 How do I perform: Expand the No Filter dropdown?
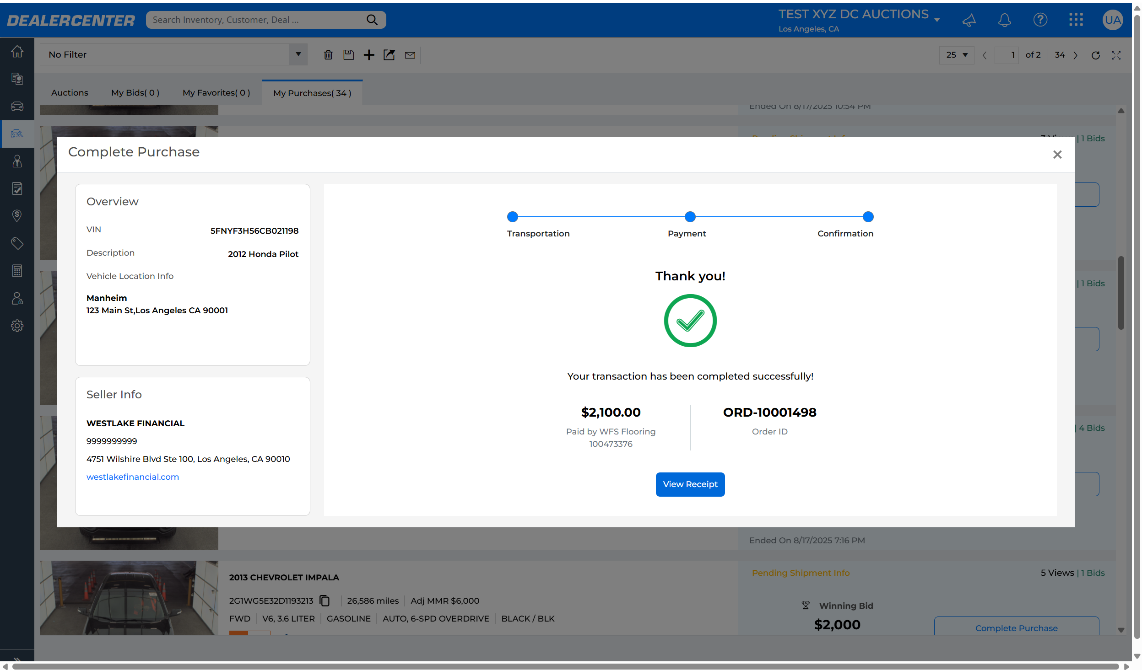pyautogui.click(x=298, y=54)
